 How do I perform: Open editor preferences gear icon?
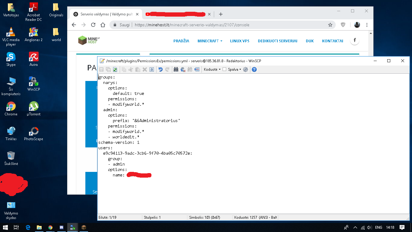click(x=246, y=69)
